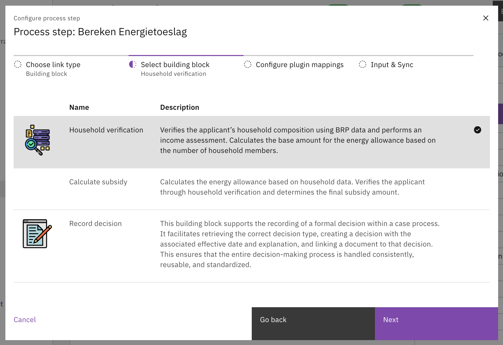Close the Configure process step dialog
The width and height of the screenshot is (503, 345).
point(486,18)
